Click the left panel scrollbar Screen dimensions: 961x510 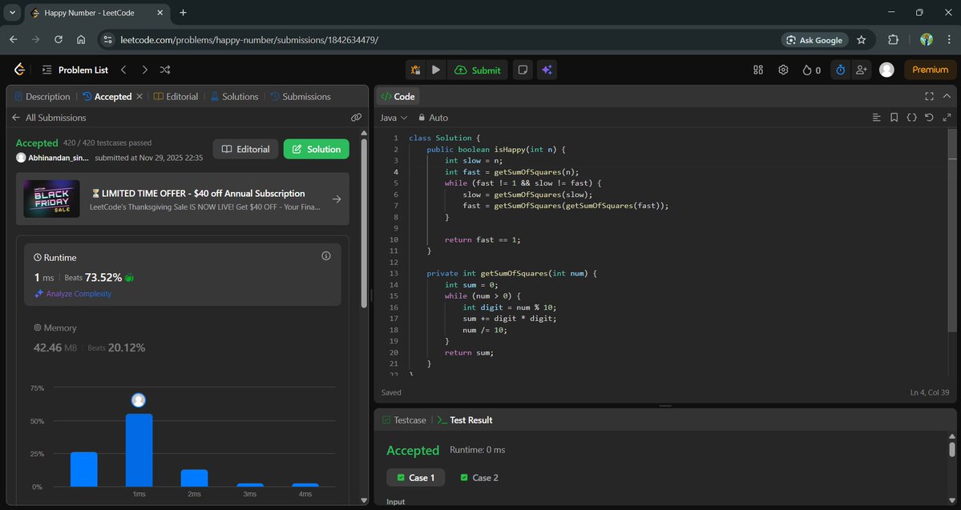(364, 223)
